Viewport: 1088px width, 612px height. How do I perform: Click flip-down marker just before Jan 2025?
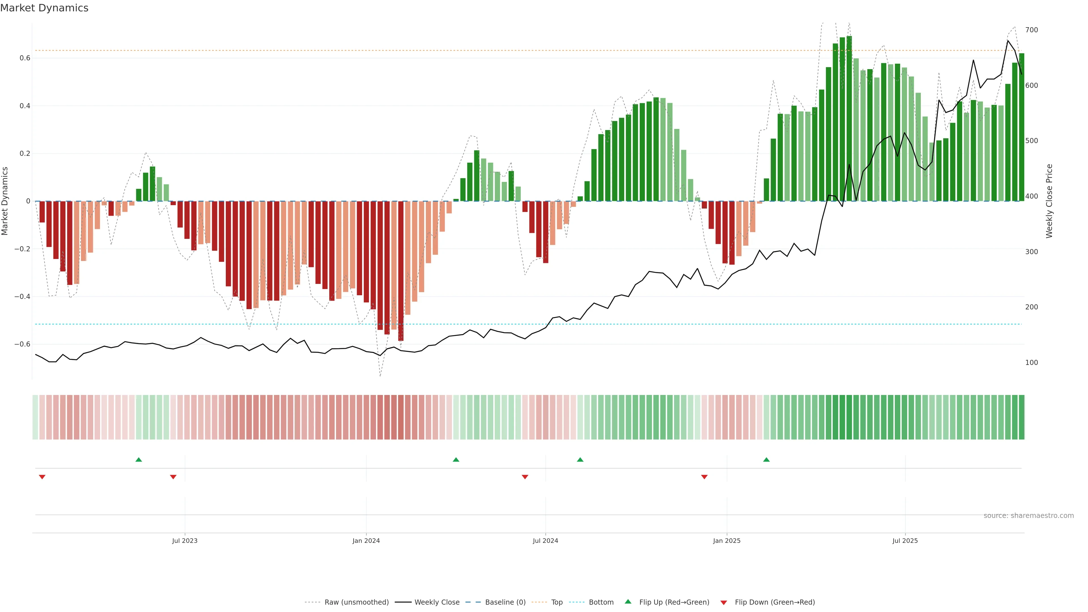click(x=704, y=477)
